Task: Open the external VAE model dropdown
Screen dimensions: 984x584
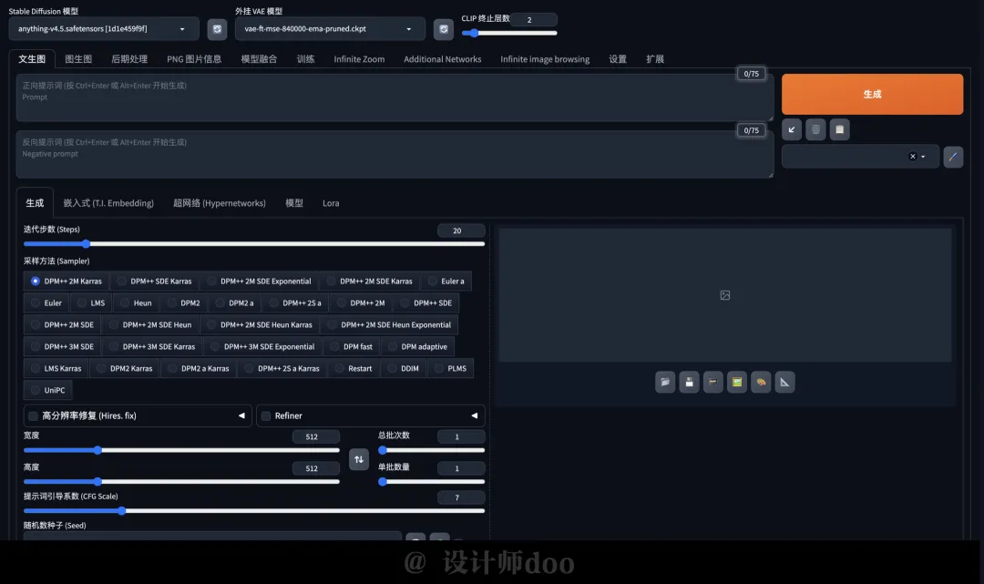Action: pos(329,29)
